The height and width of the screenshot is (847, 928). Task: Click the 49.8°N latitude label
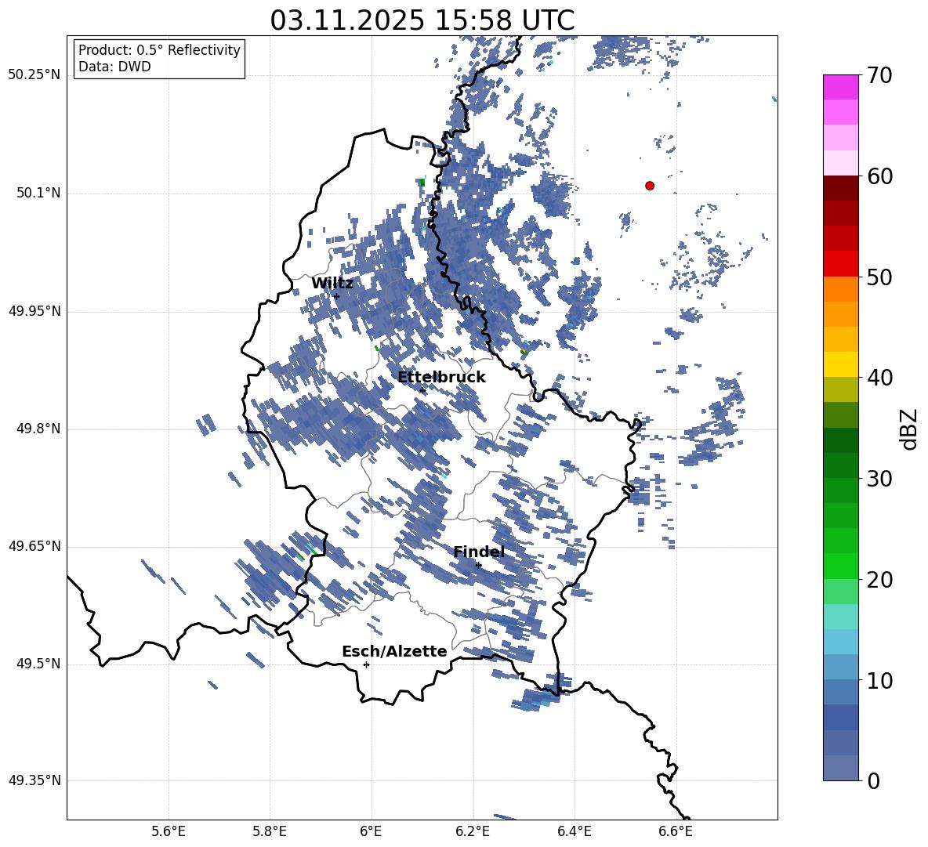tap(38, 429)
